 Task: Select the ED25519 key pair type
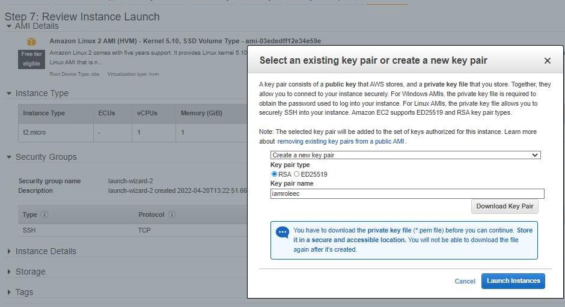click(296, 174)
